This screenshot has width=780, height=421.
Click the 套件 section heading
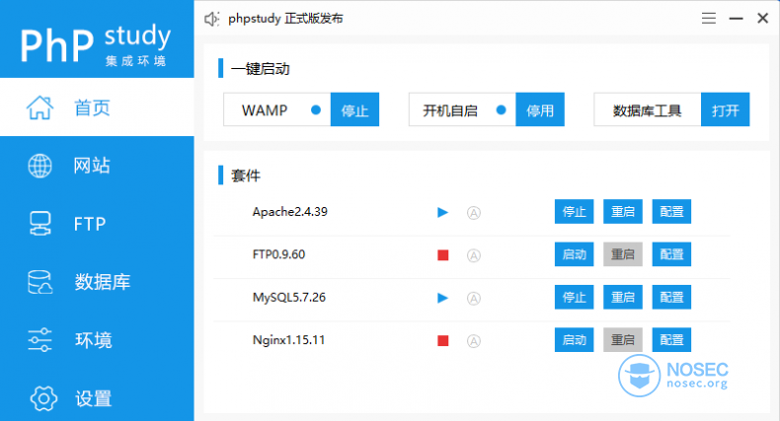246,175
